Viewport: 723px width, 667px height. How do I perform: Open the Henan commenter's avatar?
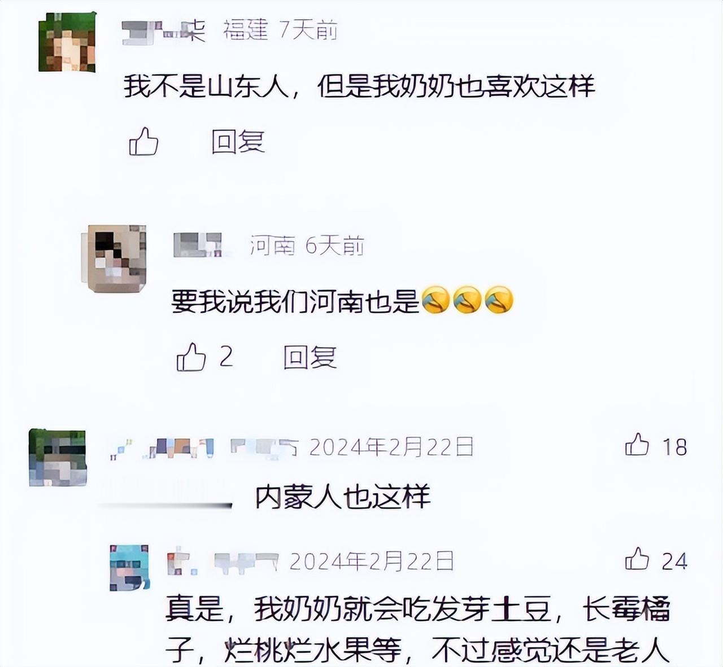(x=117, y=258)
